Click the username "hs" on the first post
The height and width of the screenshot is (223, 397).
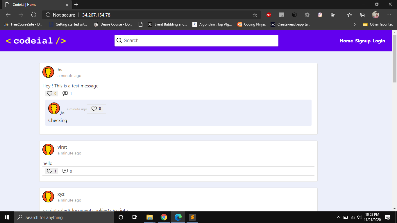60,70
